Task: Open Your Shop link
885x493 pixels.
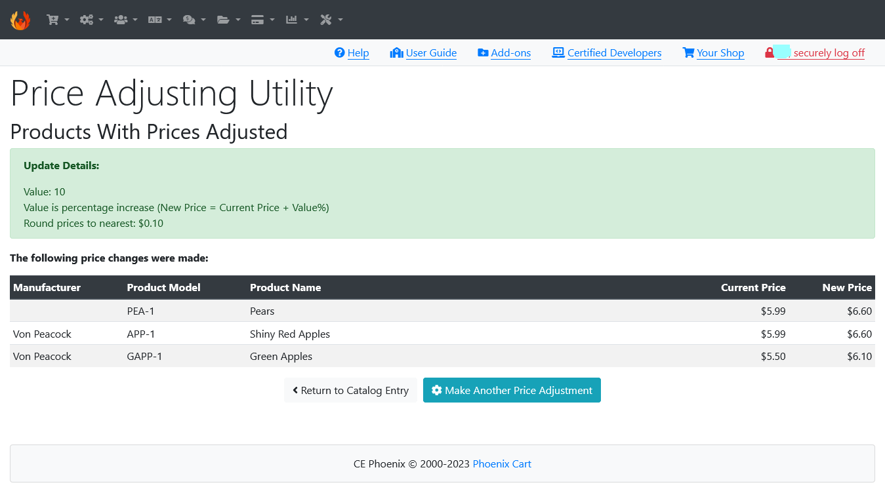Action: (713, 53)
